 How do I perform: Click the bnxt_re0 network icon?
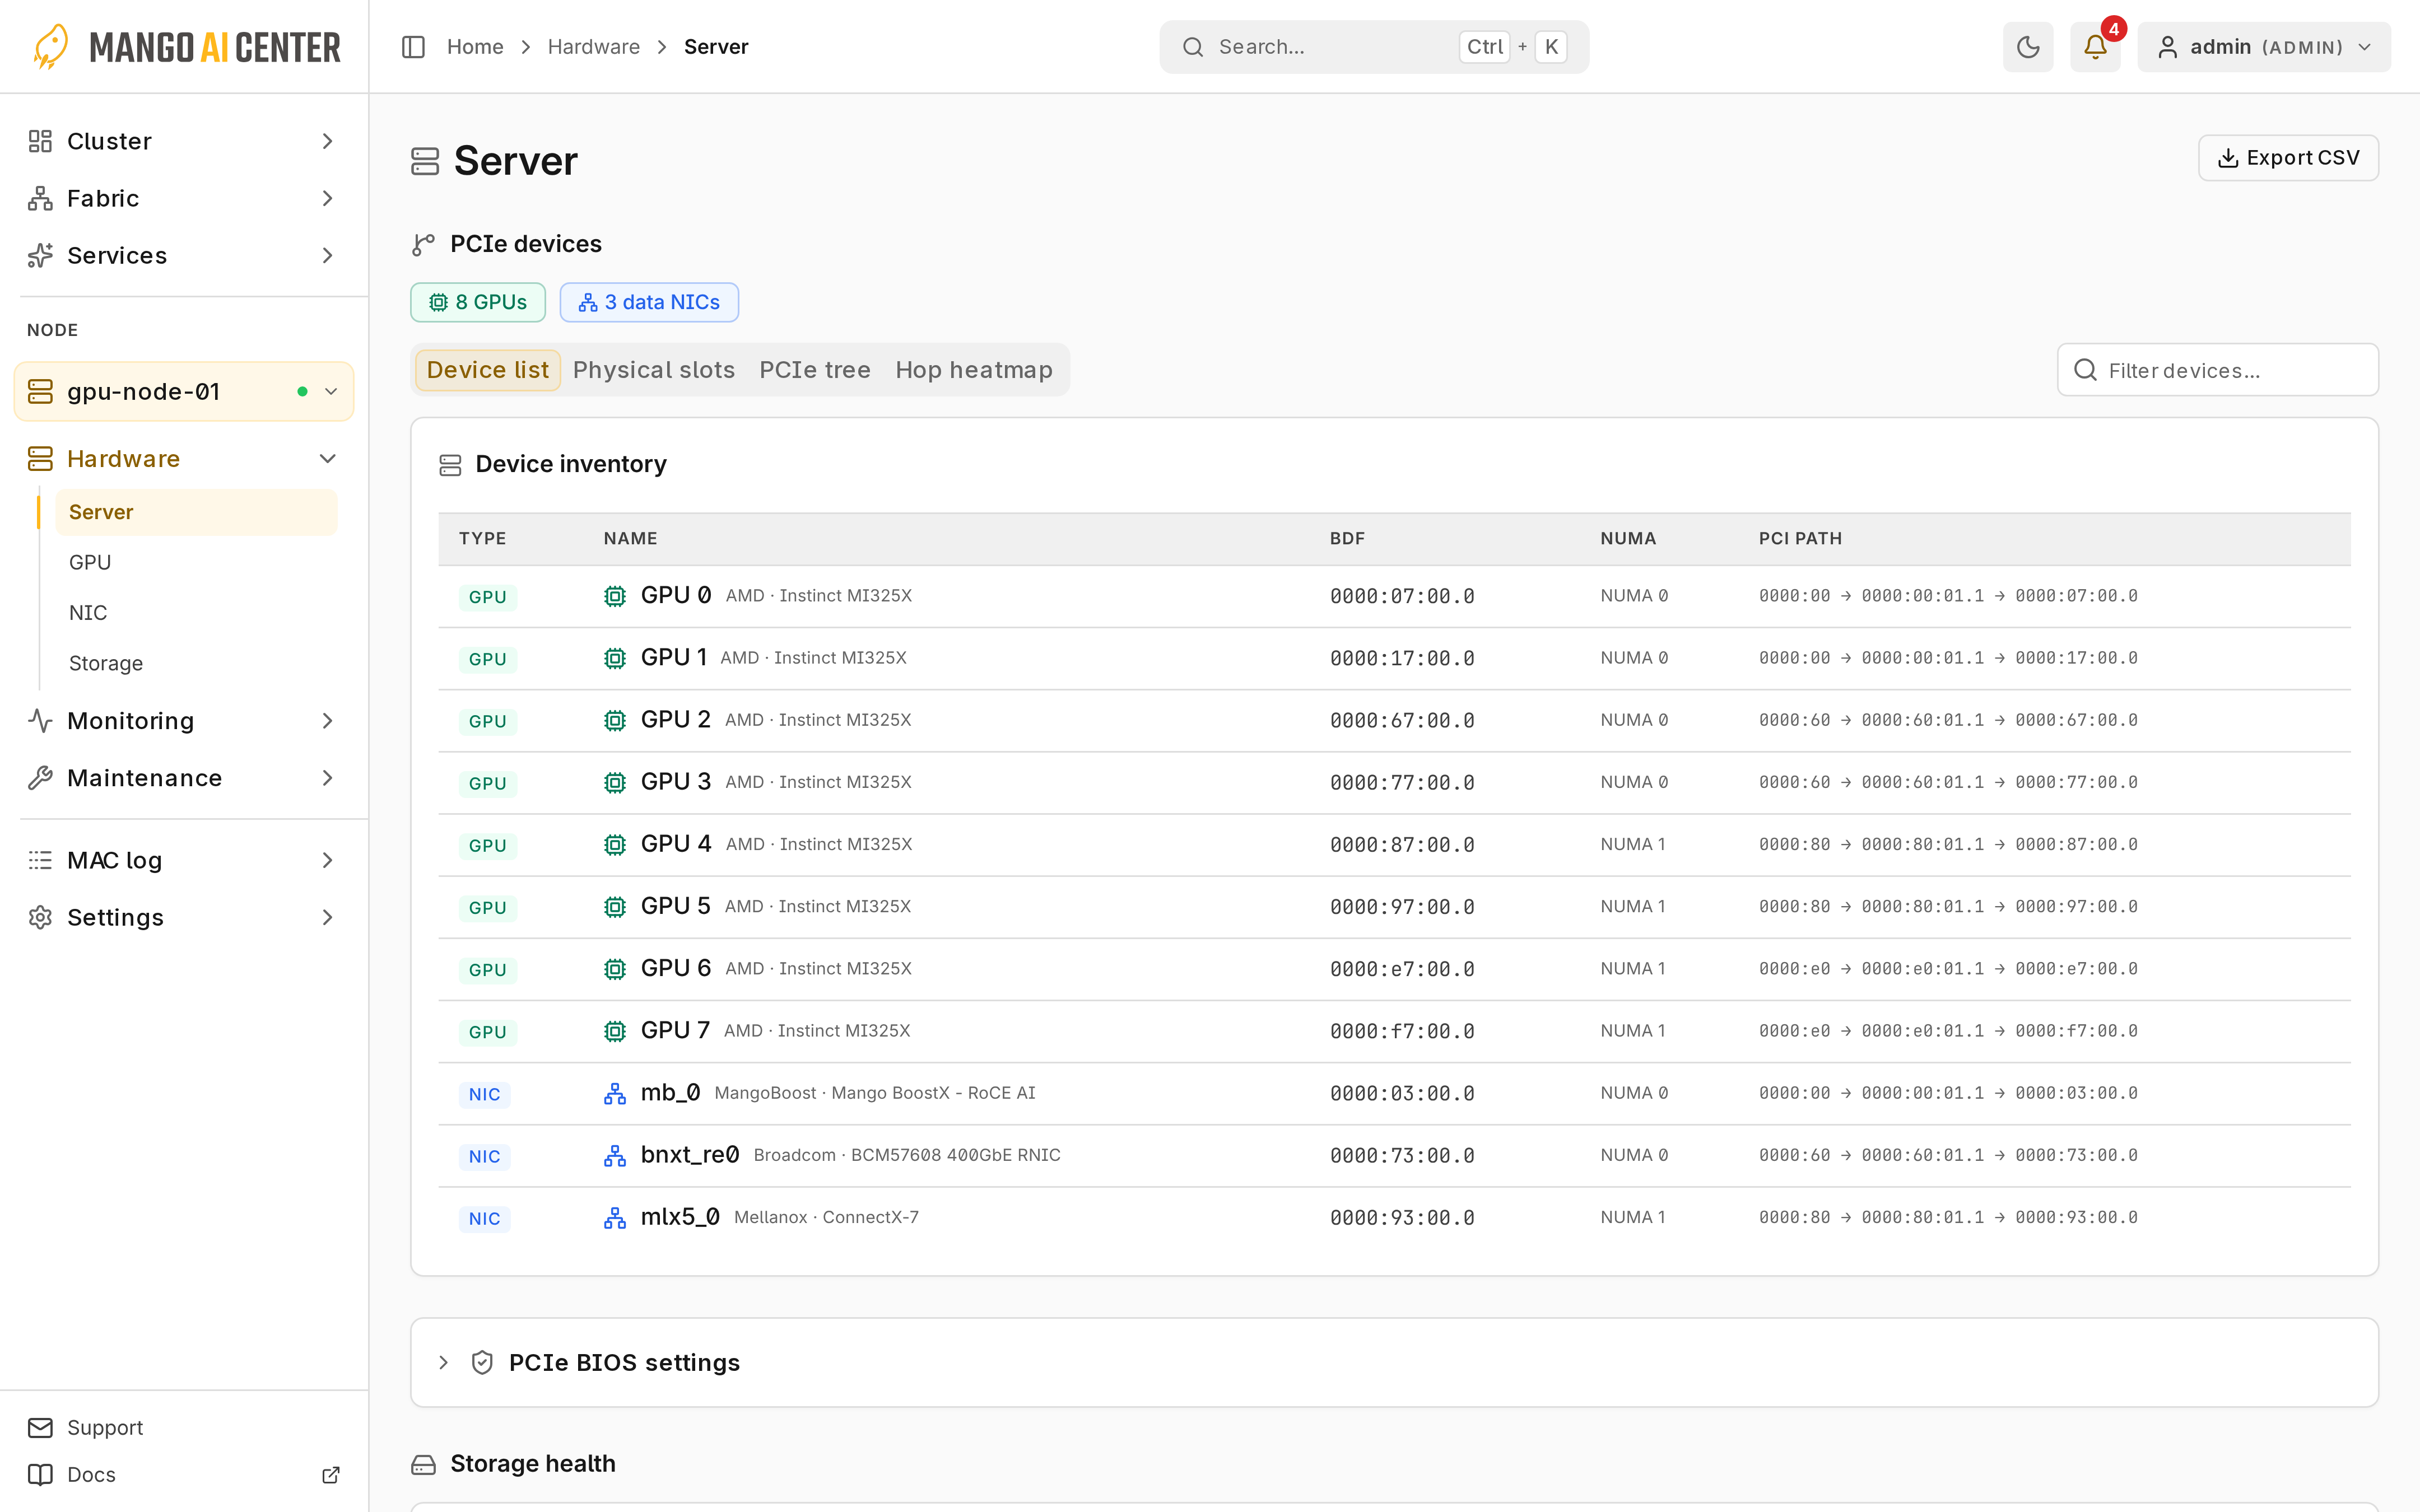pyautogui.click(x=615, y=1155)
